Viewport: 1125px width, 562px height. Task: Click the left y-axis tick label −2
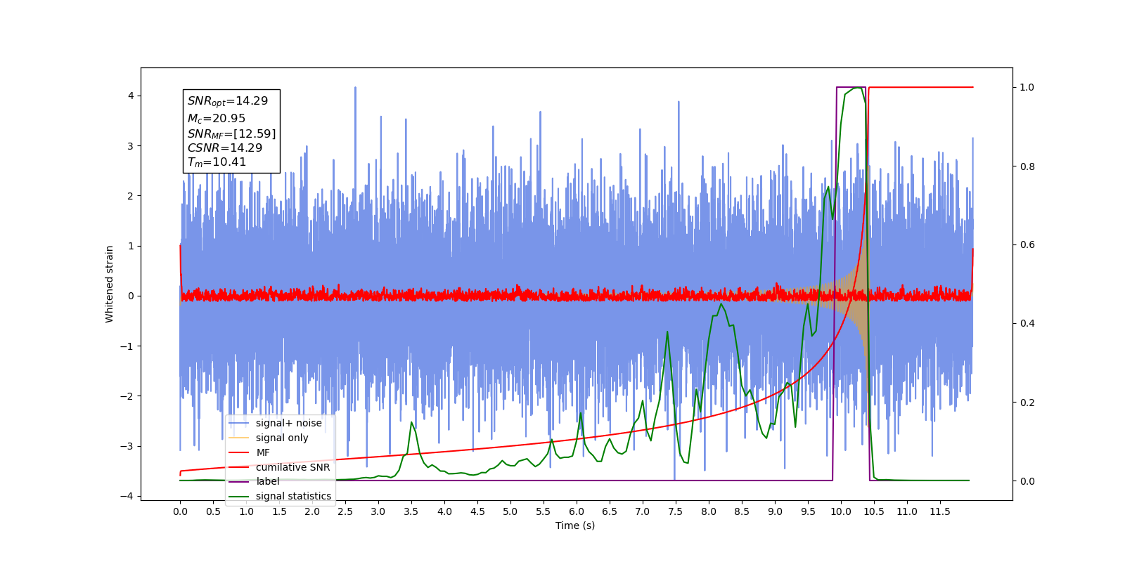[x=127, y=396]
